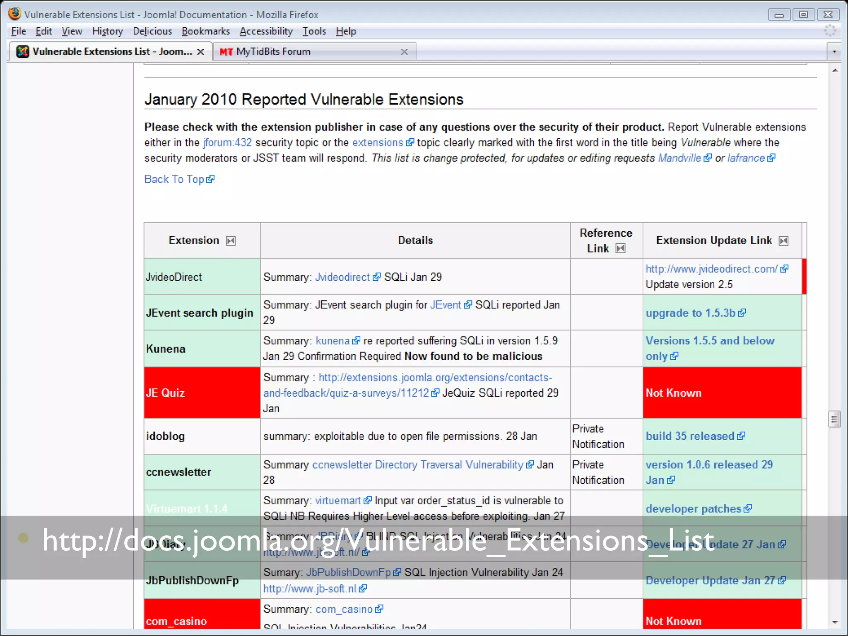Screen dimensions: 848x636
Task: Open the File menu
Action: click(19, 31)
